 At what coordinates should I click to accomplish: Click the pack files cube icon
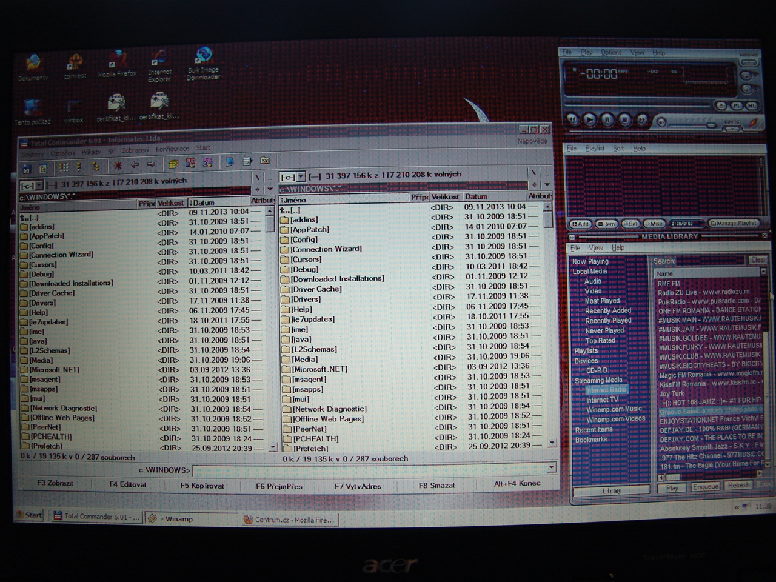point(173,164)
